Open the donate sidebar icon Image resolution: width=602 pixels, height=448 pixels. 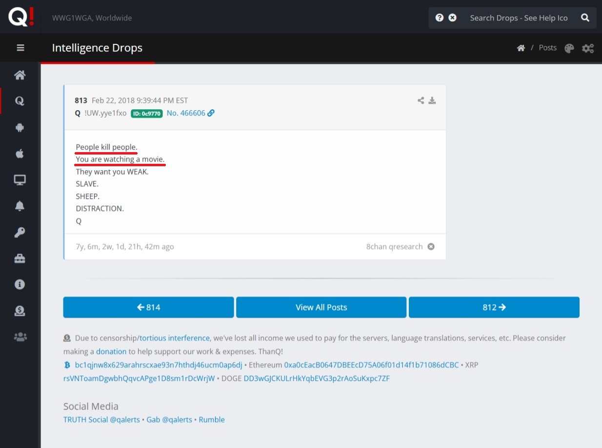point(20,311)
